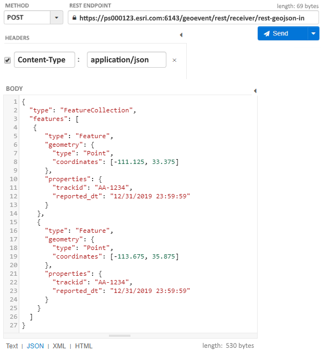Image resolution: width=321 pixels, height=351 pixels.
Task: Click "Feature" value on line 5
Action: [92, 136]
